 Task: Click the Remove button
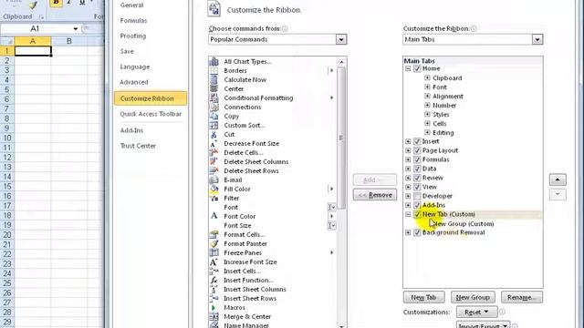(375, 195)
